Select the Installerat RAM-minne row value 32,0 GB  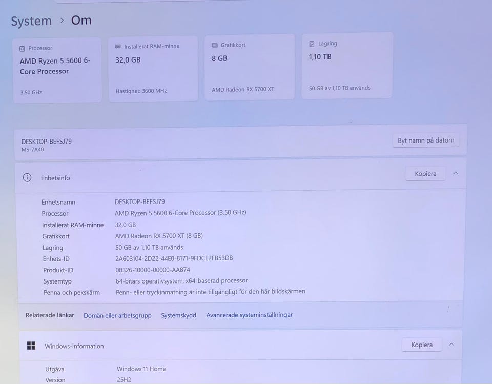point(126,225)
